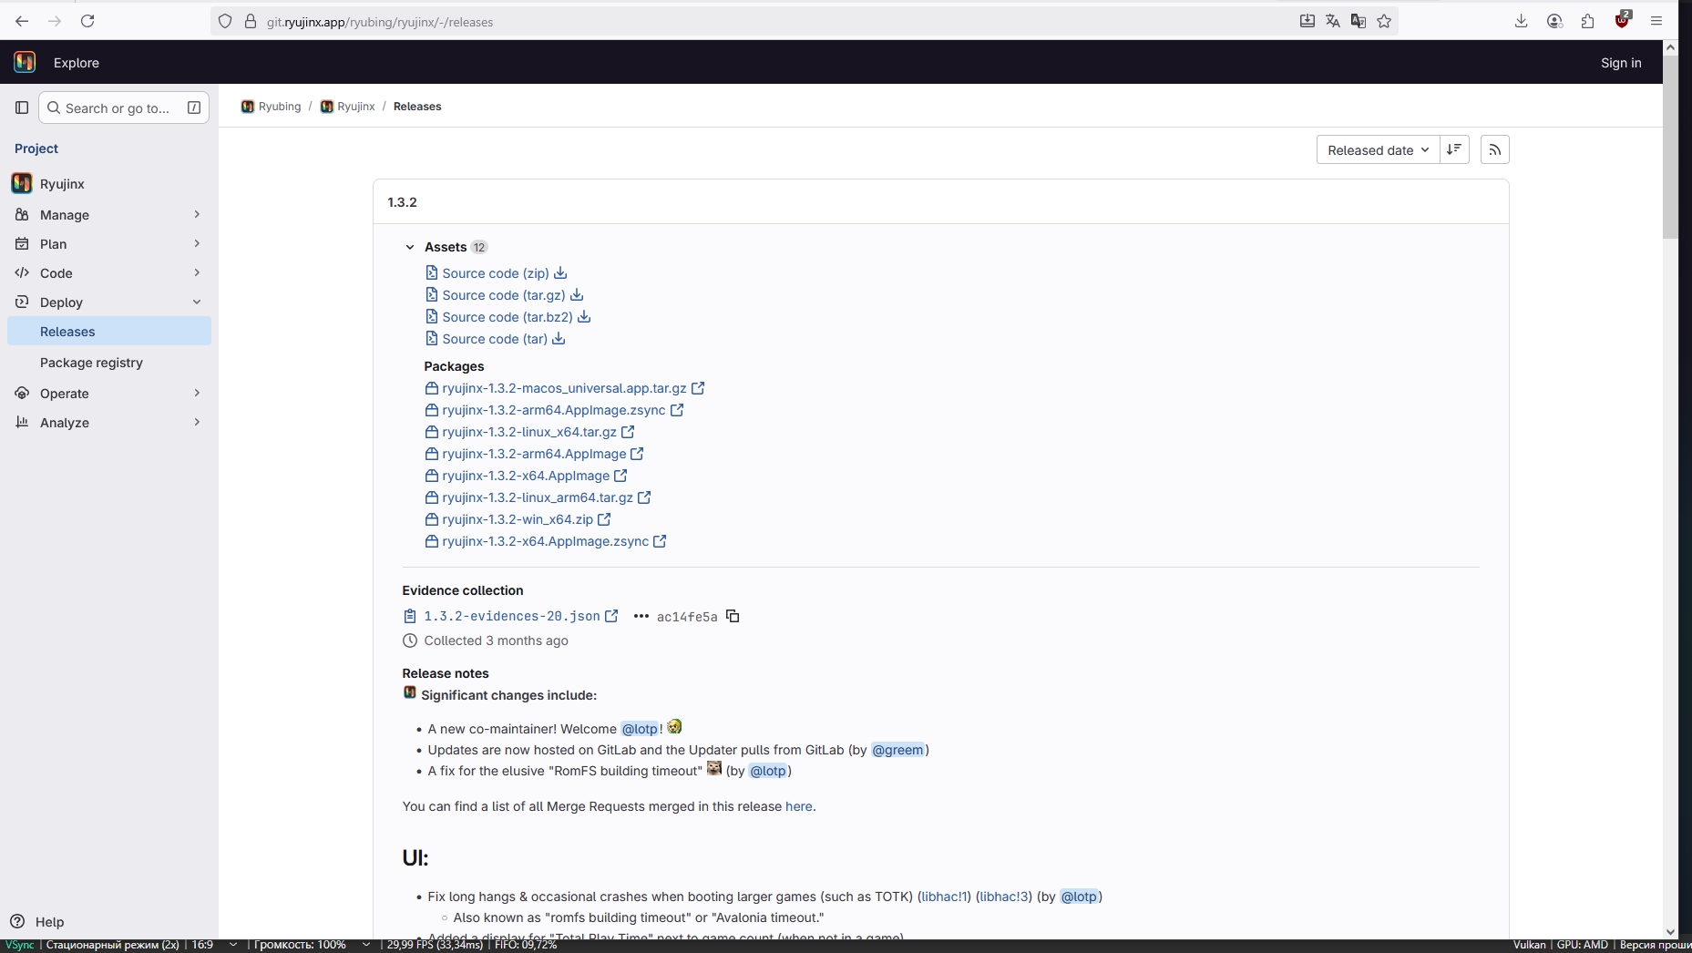Follow the 'here' merge requests link
The width and height of the screenshot is (1692, 953).
pyautogui.click(x=798, y=806)
